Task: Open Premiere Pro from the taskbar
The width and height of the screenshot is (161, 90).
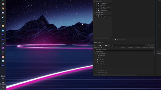Action: (3, 35)
